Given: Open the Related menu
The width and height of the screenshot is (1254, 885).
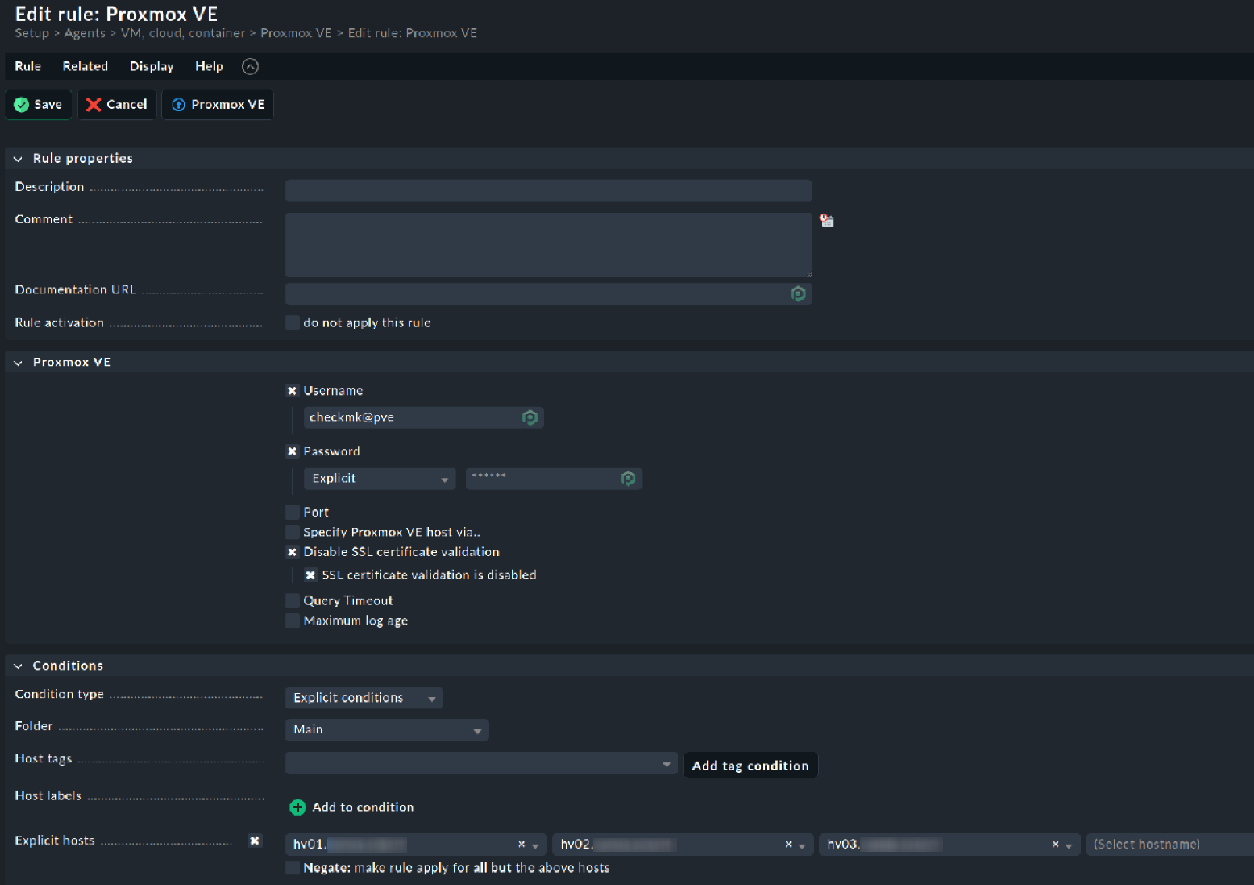Looking at the screenshot, I should 85,66.
